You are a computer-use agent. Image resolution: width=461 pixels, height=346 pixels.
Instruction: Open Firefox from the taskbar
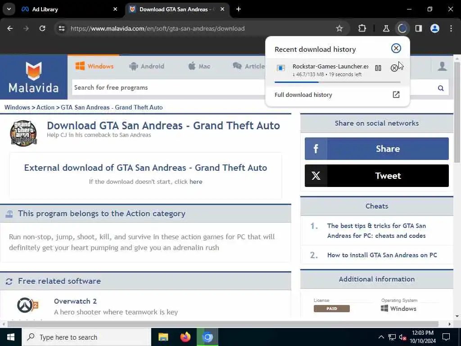185,337
